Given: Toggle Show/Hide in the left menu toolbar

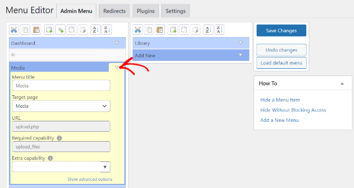Looking at the screenshot, I should click(x=71, y=30).
